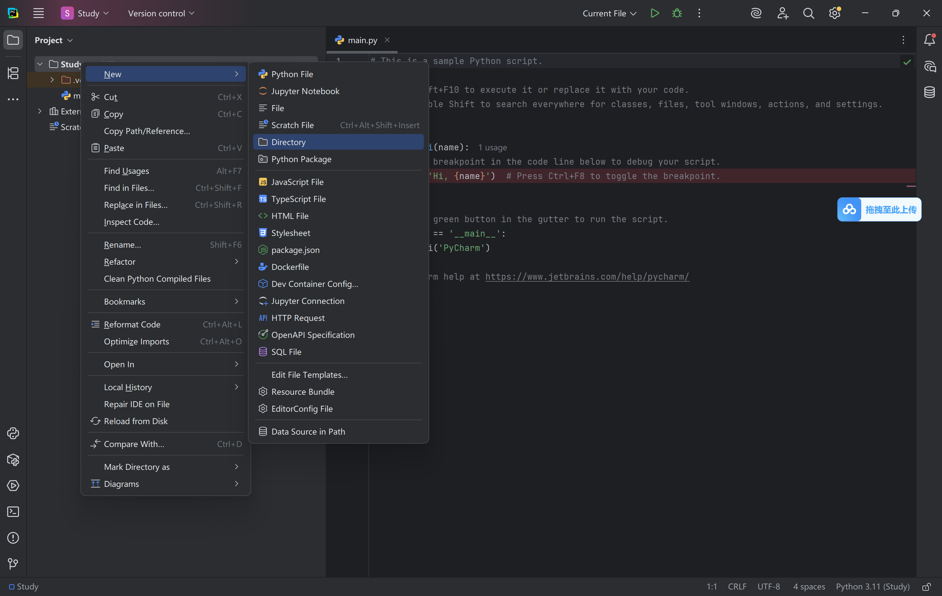Toggle the Project tool window folder icon

coord(13,40)
